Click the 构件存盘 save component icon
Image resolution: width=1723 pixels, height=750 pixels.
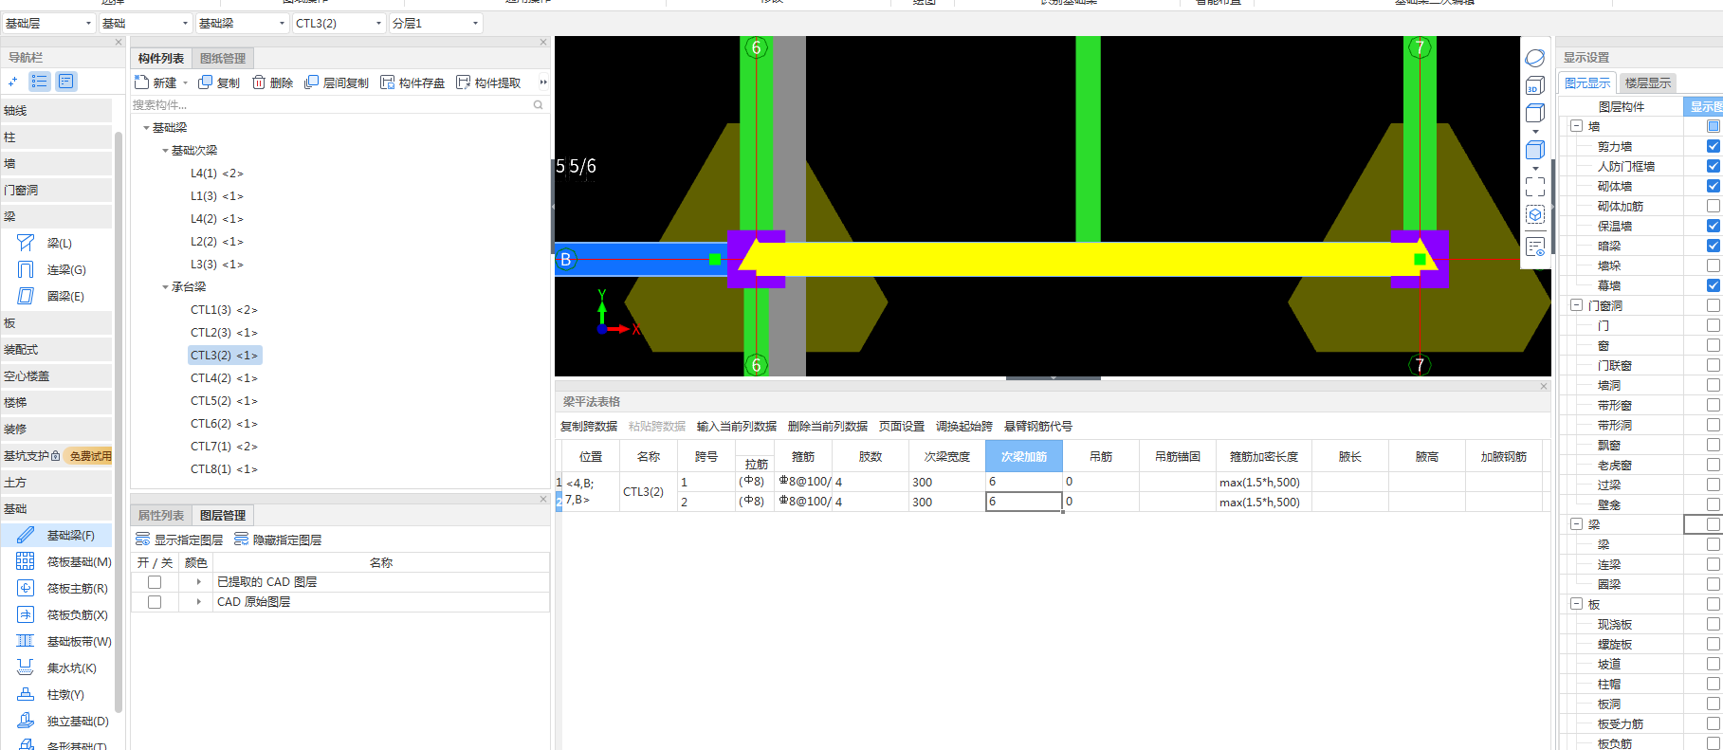[387, 82]
